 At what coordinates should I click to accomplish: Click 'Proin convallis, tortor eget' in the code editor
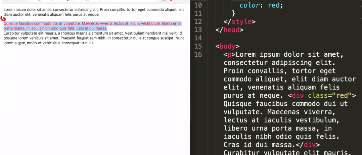coord(280,71)
